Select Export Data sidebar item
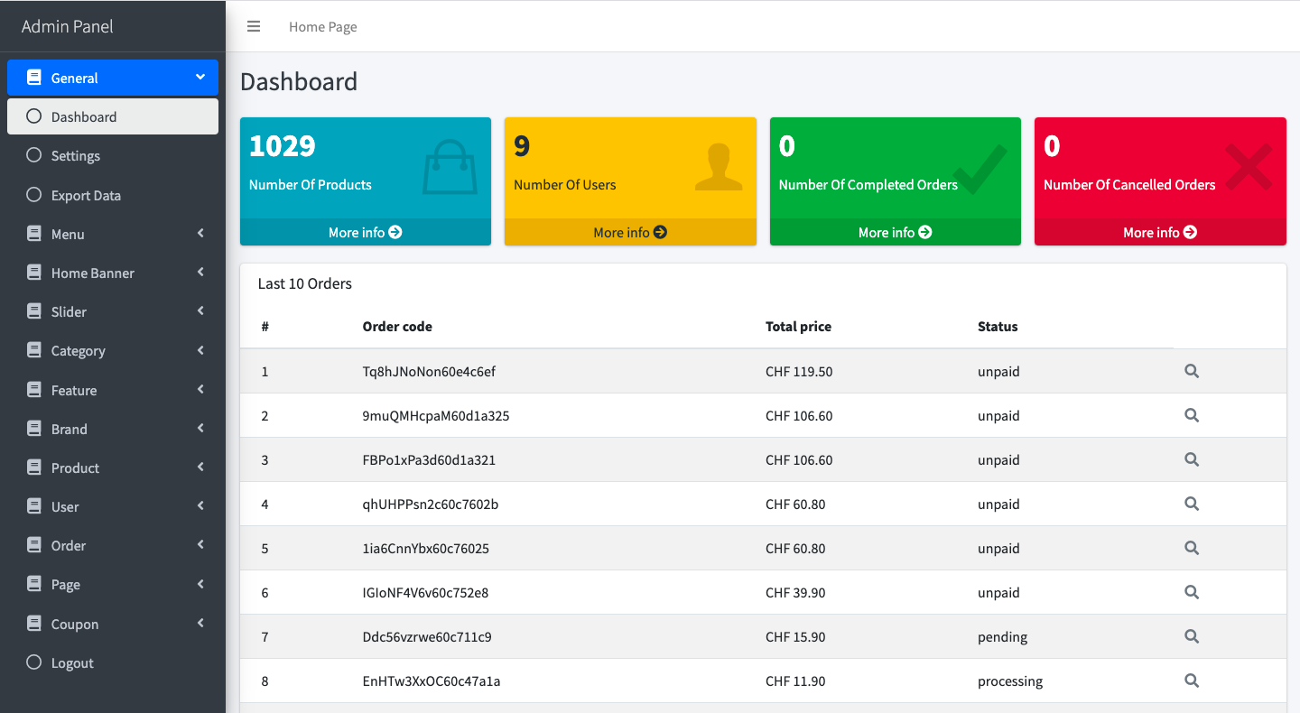 point(86,195)
